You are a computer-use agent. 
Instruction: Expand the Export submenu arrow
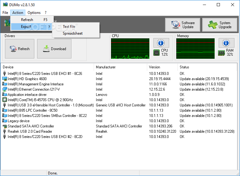coord(49,27)
